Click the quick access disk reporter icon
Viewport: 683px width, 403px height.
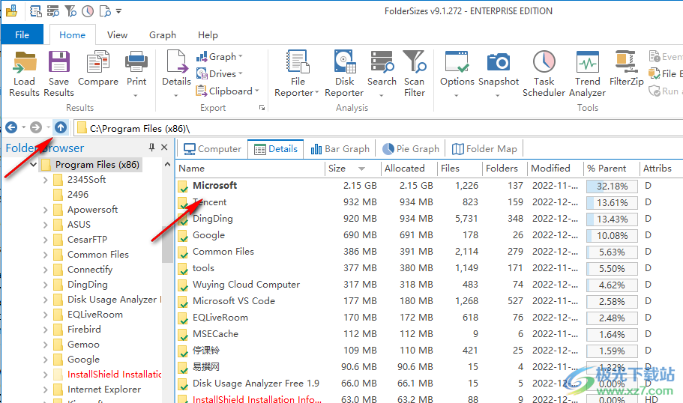coord(53,11)
